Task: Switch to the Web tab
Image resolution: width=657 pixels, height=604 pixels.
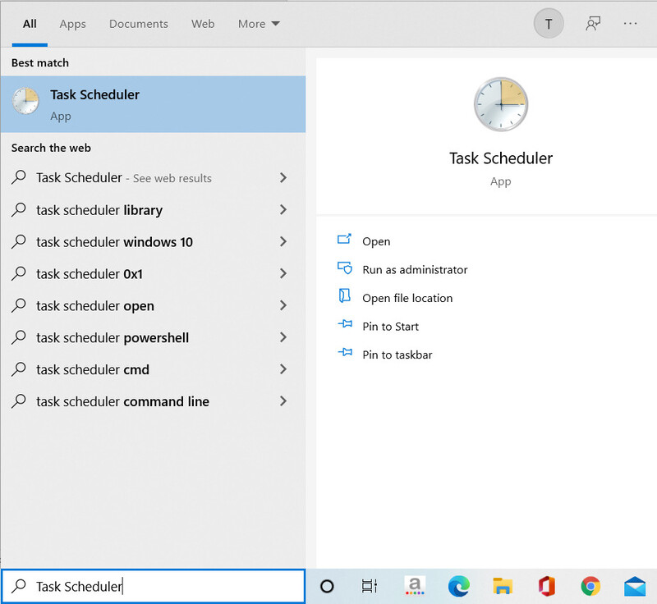Action: point(203,24)
